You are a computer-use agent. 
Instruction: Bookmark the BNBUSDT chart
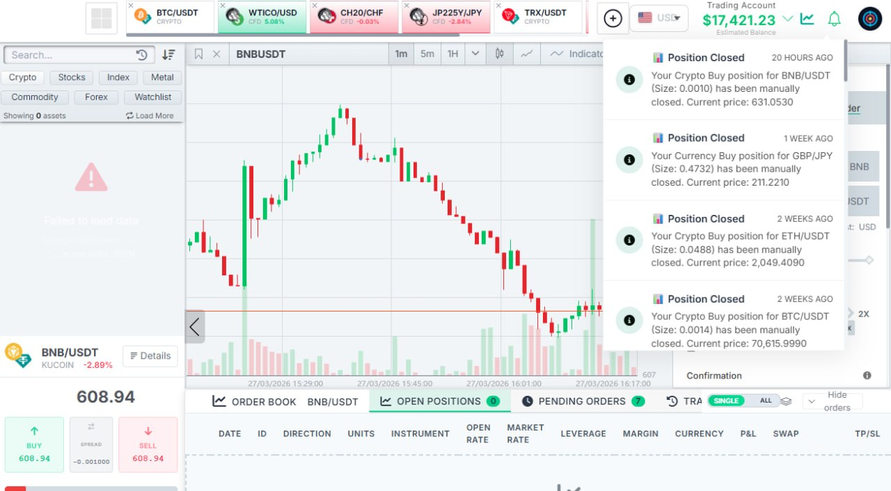[x=199, y=54]
